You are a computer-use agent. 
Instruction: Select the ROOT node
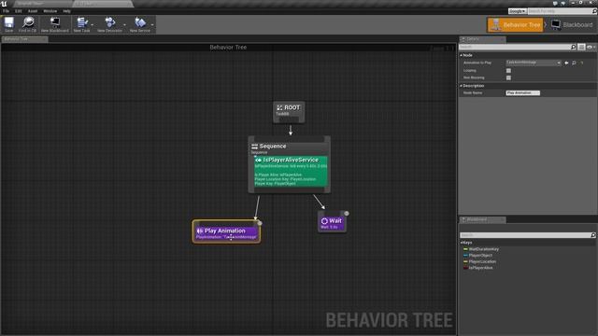pos(289,112)
